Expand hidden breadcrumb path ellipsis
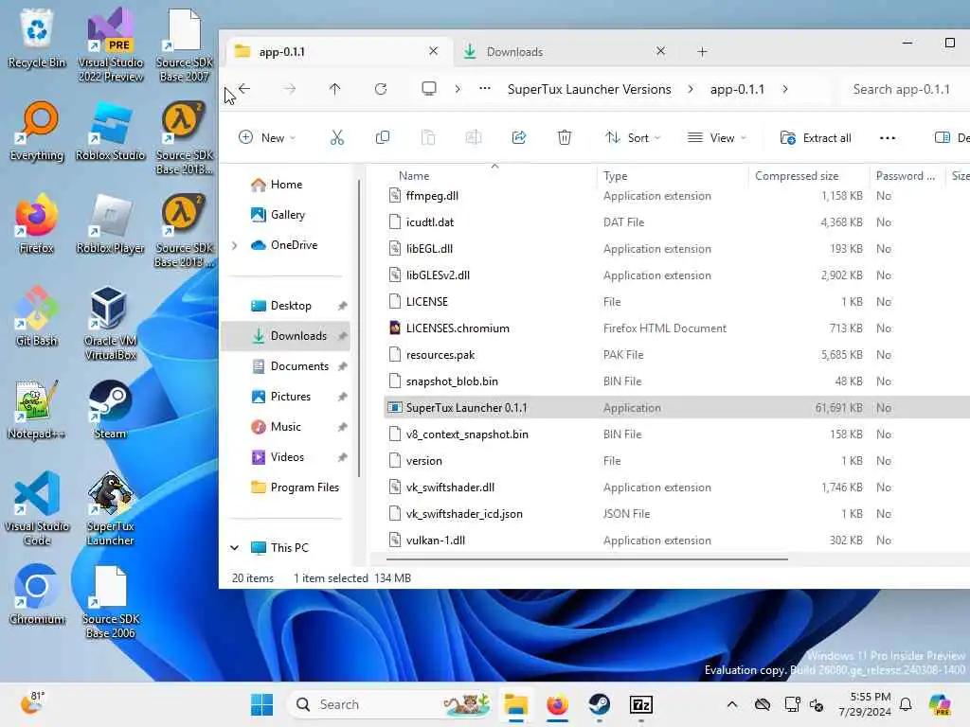970x727 pixels. coord(485,89)
